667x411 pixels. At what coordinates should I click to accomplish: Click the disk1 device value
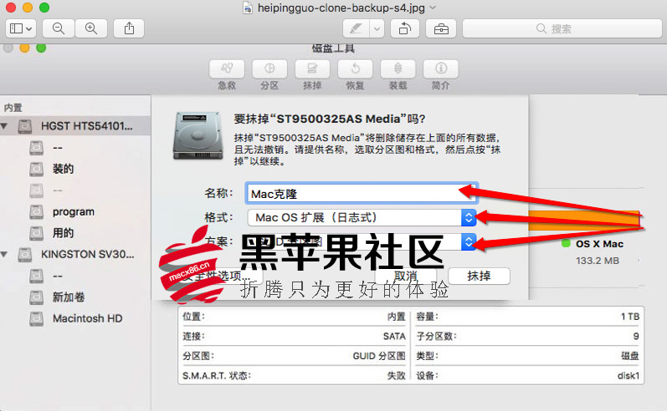point(629,376)
